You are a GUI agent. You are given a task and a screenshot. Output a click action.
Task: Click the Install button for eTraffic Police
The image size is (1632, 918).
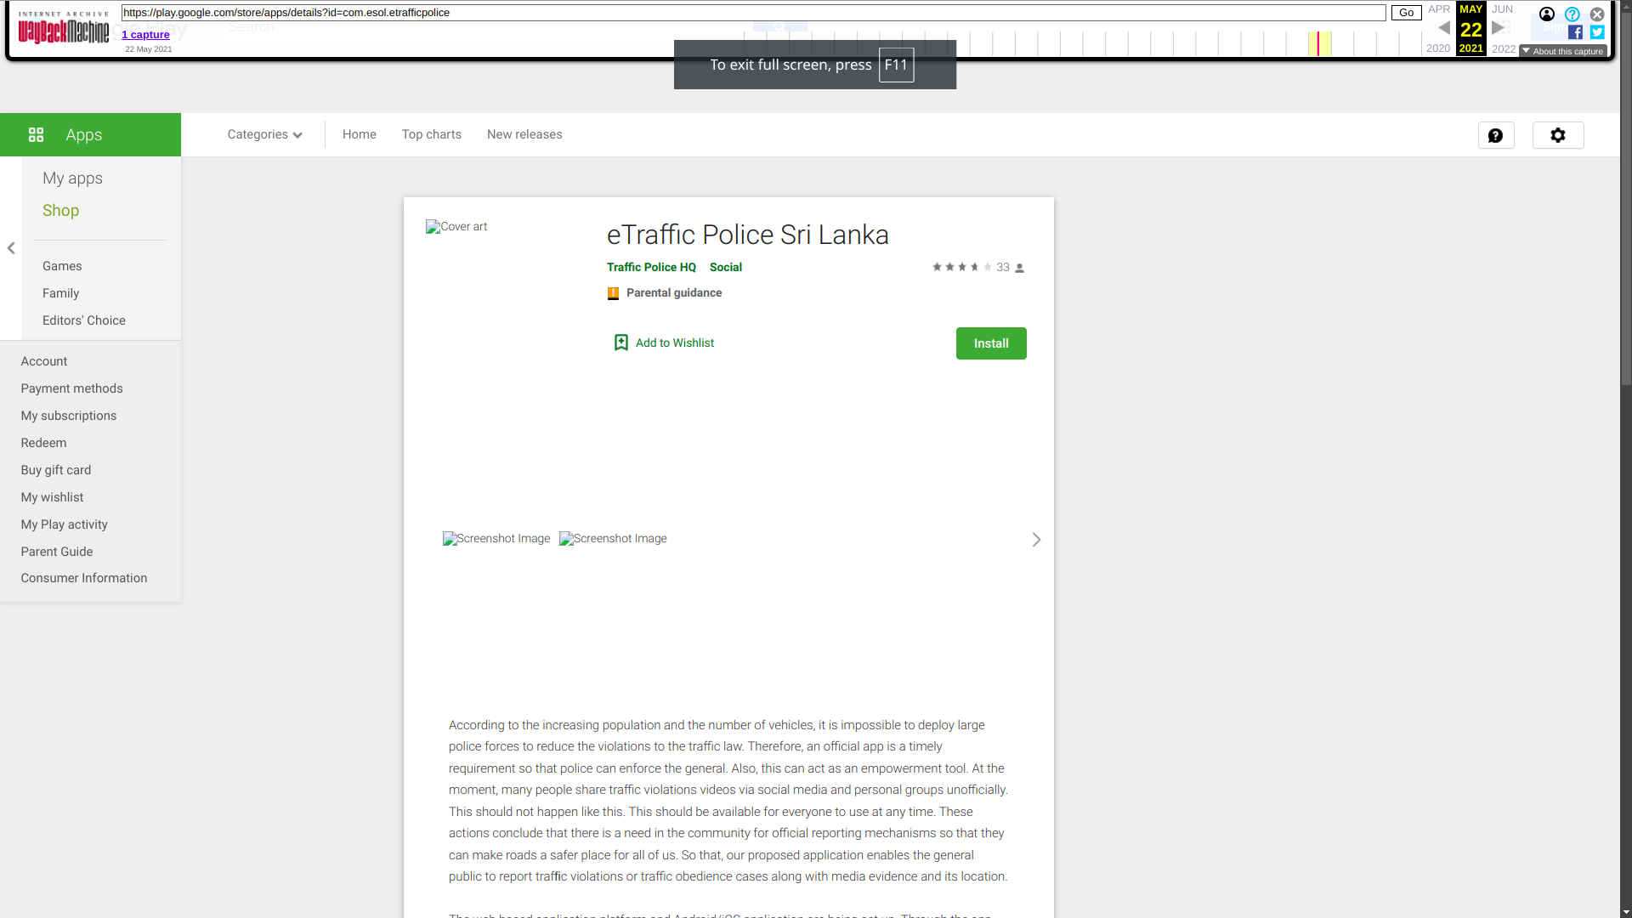pyautogui.click(x=991, y=343)
